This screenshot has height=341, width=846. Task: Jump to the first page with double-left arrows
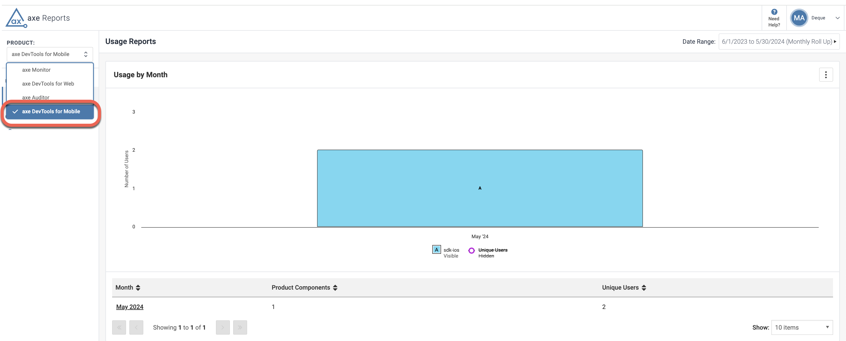click(x=120, y=327)
